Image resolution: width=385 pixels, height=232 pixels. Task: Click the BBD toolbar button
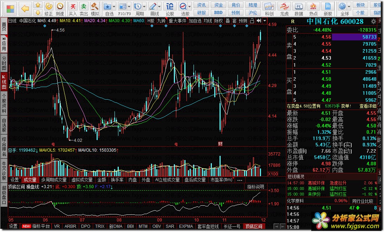[218, 13]
